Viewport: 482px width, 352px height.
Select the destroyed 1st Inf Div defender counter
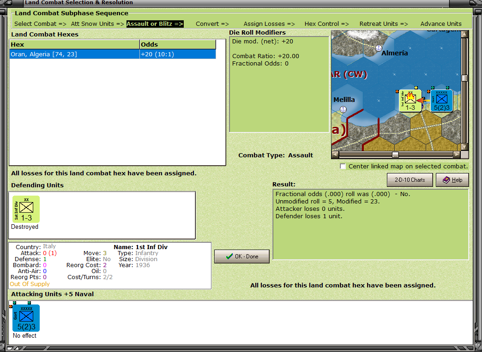26,209
